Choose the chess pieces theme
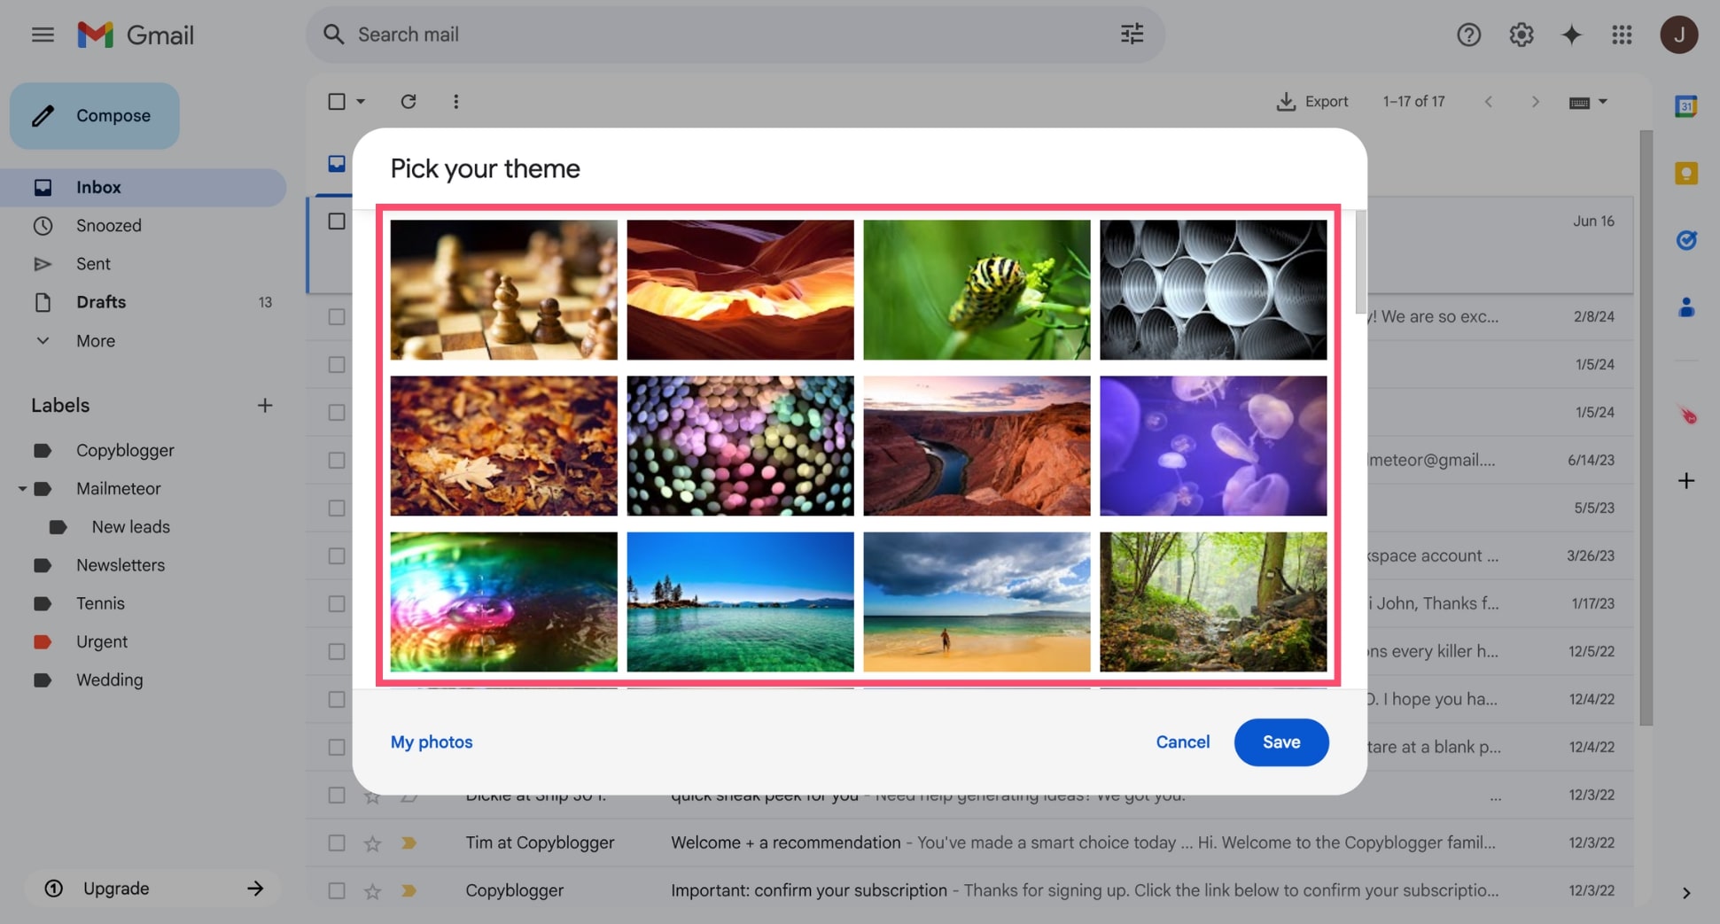This screenshot has width=1720, height=924. pos(503,290)
